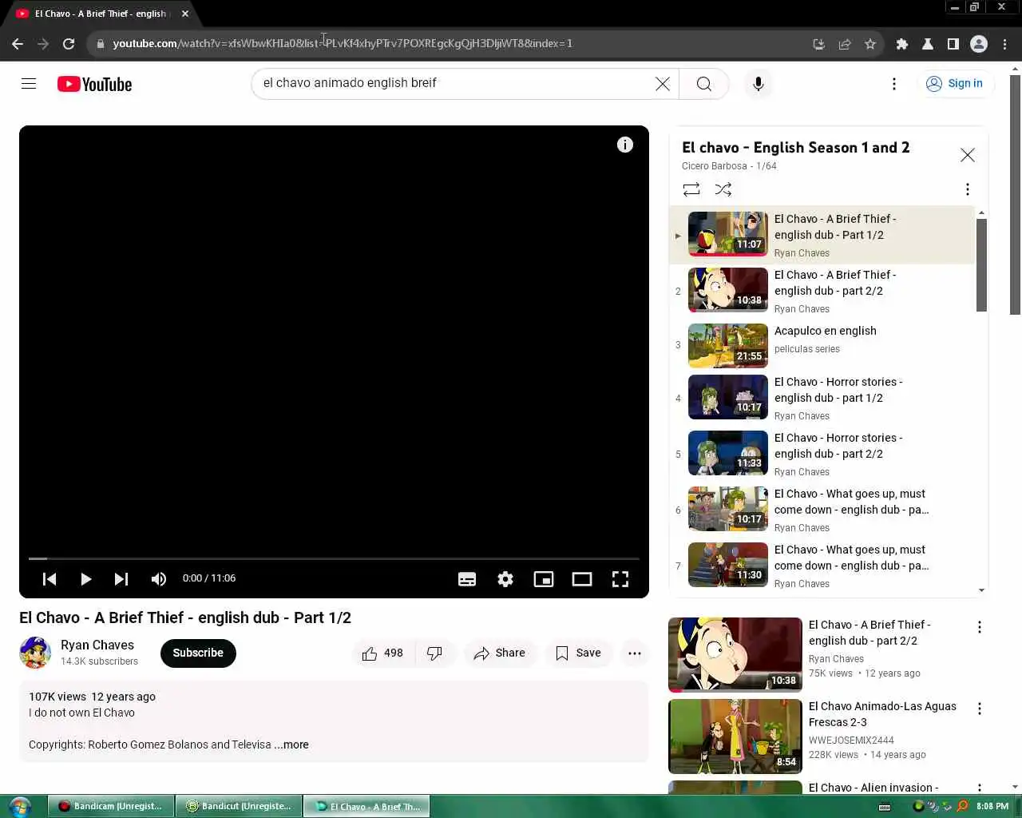This screenshot has height=818, width=1022.
Task: Switch to Bandicut taskbar window
Action: pos(239,806)
